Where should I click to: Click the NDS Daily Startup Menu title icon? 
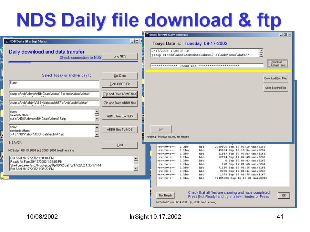tap(6, 41)
